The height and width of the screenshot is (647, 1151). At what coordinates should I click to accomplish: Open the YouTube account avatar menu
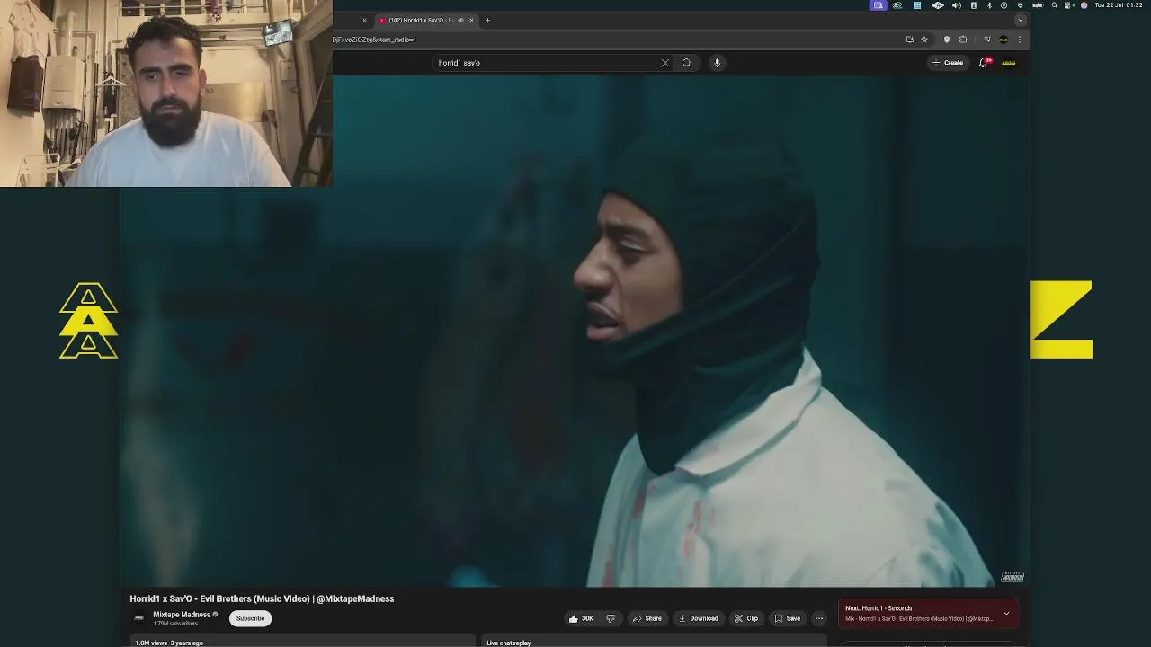1008,63
